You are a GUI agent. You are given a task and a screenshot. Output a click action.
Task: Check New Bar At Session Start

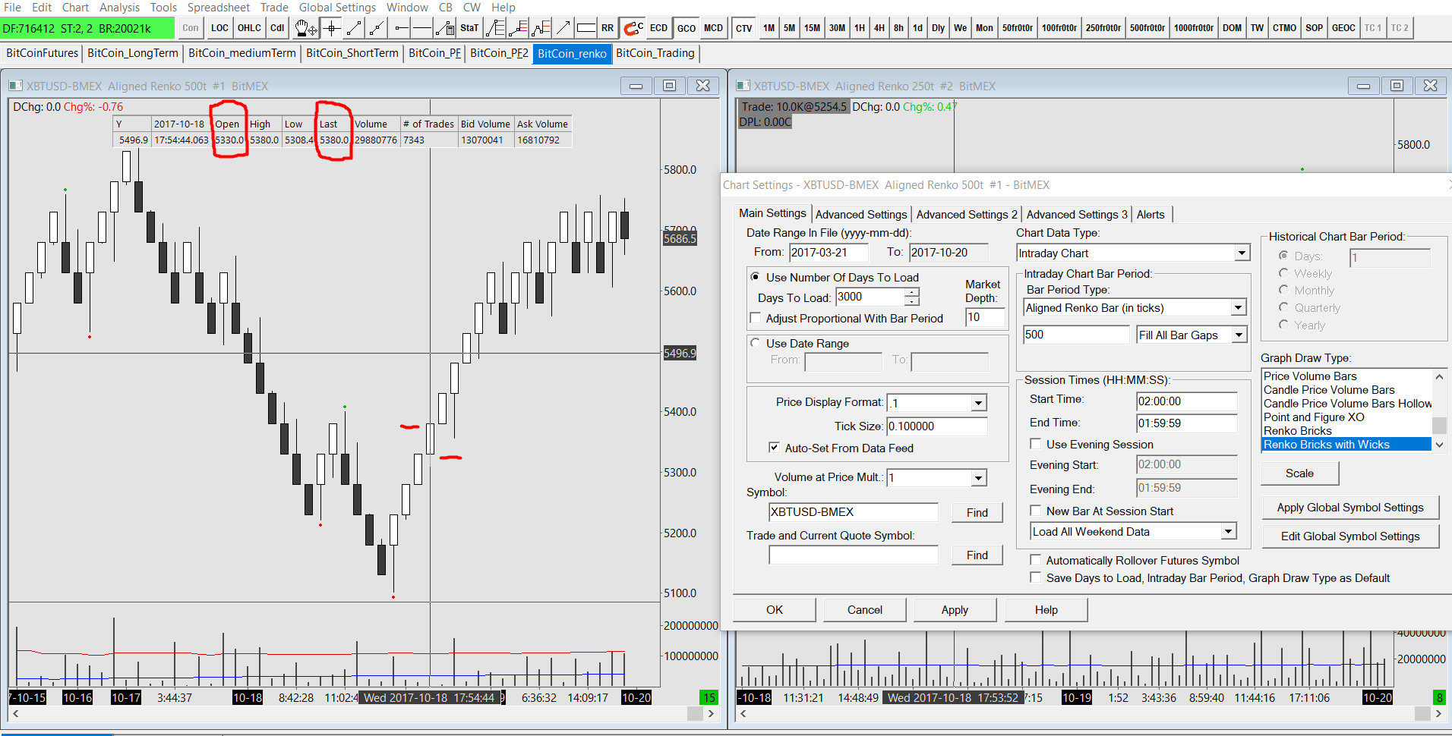(1035, 511)
